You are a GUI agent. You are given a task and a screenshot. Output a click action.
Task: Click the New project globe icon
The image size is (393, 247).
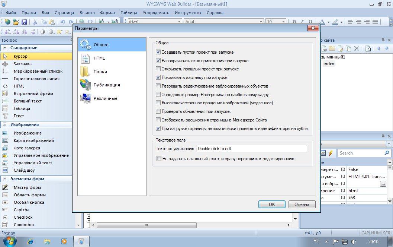click(7, 22)
